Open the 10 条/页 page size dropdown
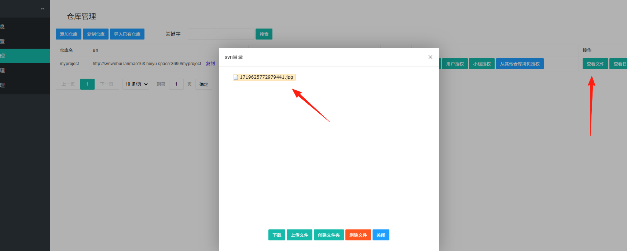This screenshot has height=251, width=627. (136, 84)
